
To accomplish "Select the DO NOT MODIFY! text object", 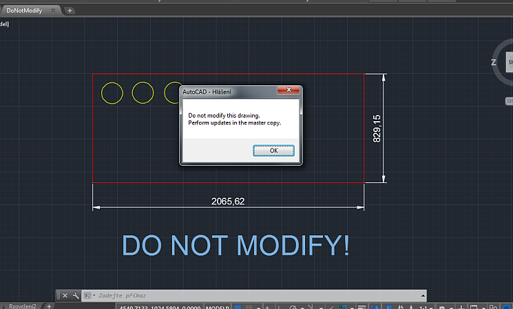I will coord(235,246).
